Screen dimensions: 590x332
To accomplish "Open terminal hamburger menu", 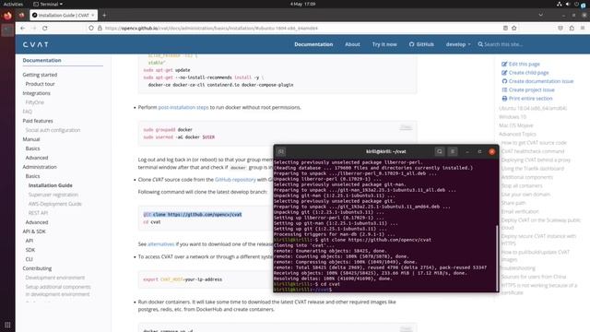I will click(x=453, y=151).
